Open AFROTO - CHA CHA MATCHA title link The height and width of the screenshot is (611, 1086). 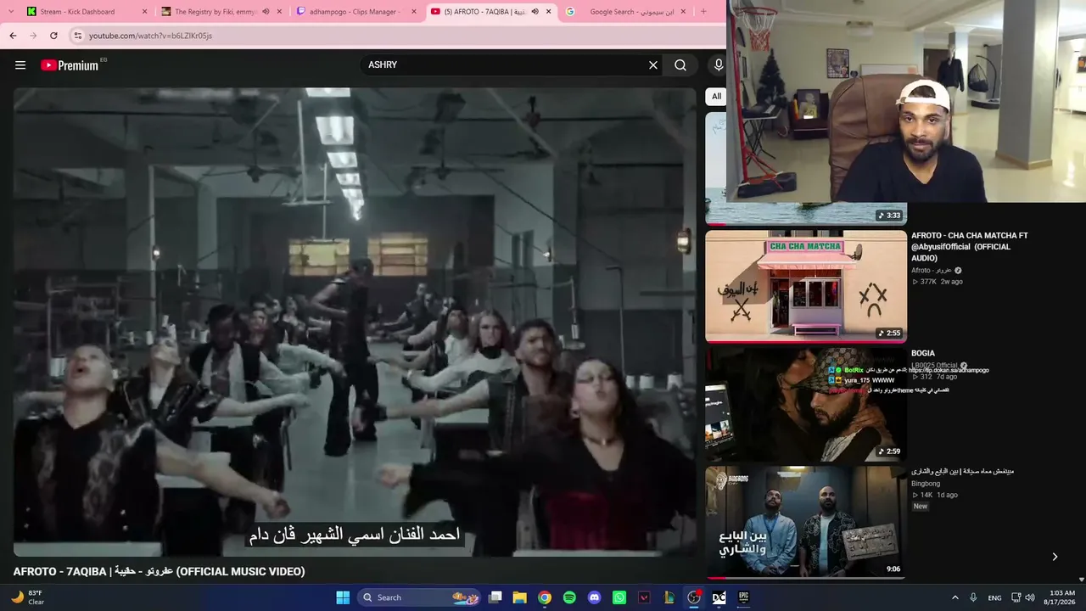click(970, 247)
